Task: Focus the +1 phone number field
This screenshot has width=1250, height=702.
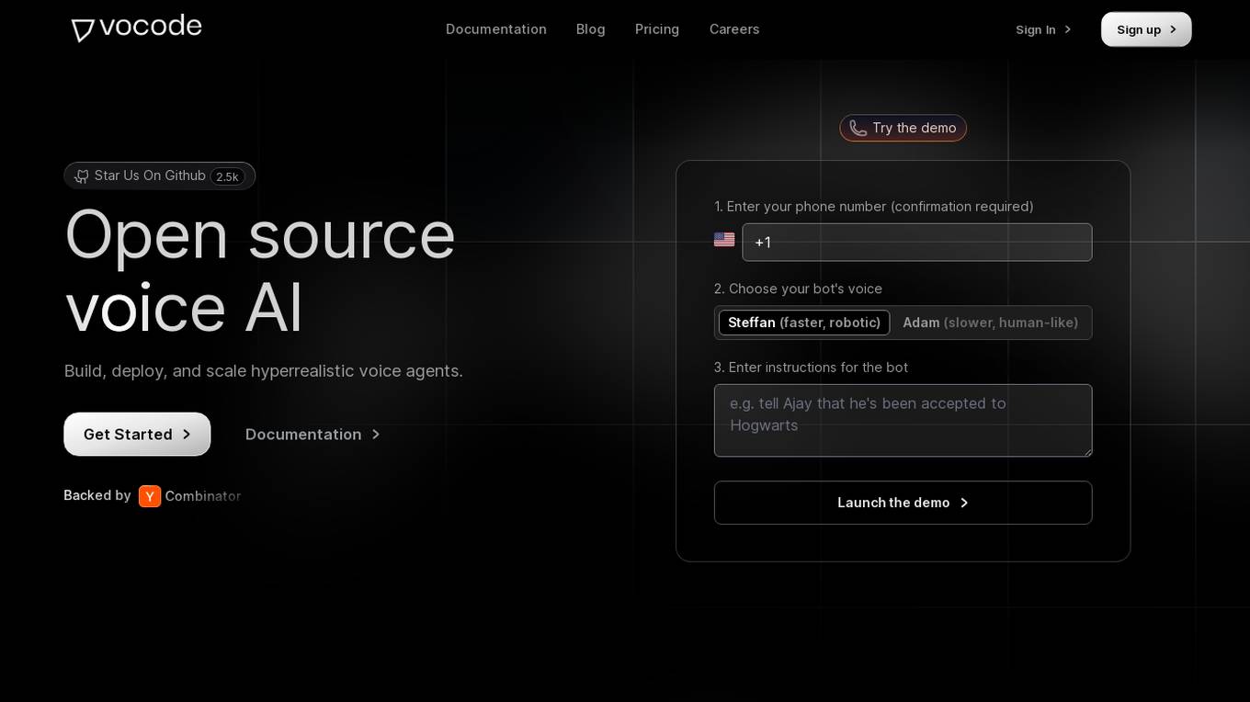Action: (x=917, y=243)
